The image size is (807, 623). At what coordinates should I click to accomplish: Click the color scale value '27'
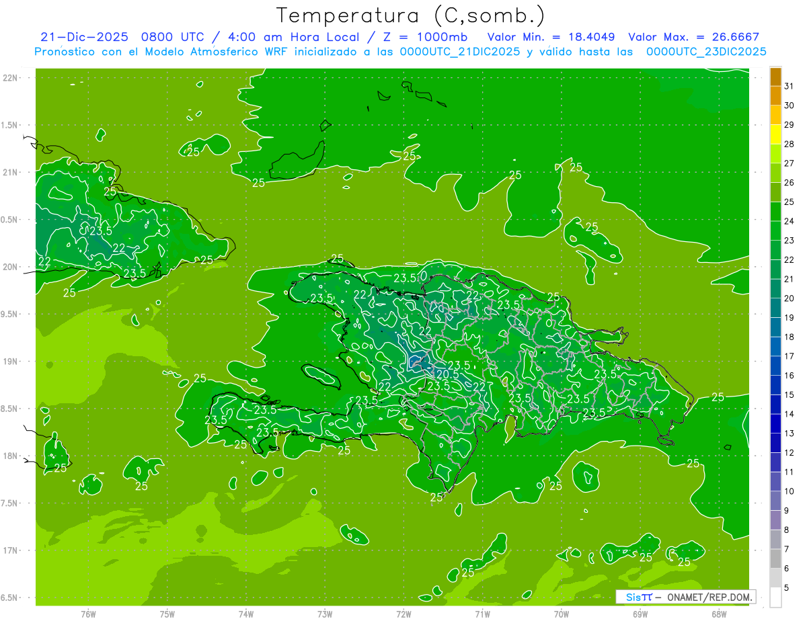(x=790, y=163)
